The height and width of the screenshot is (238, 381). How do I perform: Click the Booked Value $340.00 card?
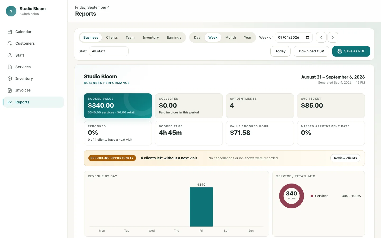coord(118,106)
